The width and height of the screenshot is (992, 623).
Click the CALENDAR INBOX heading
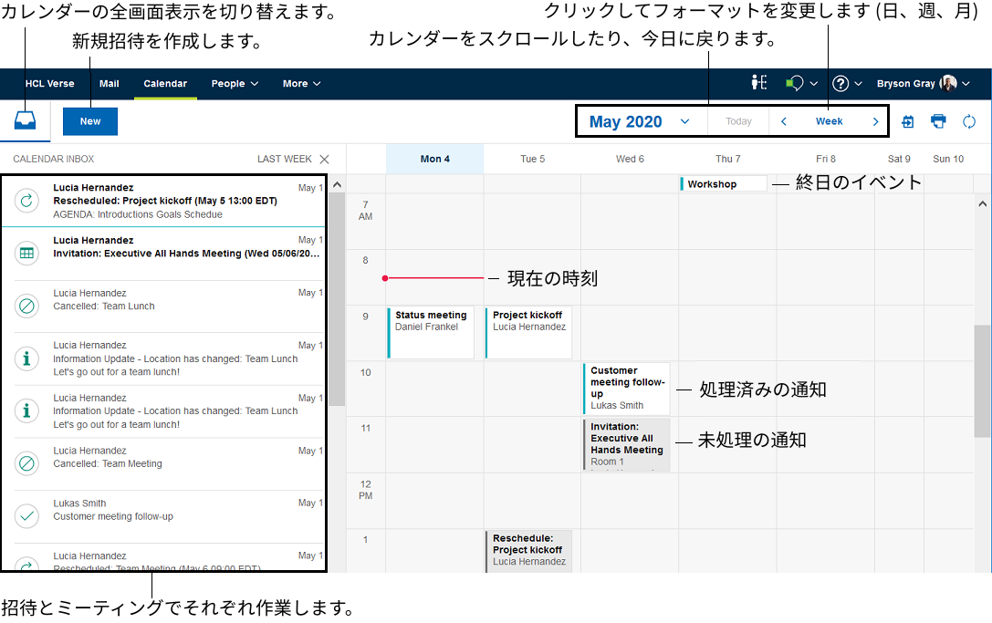pos(54,160)
